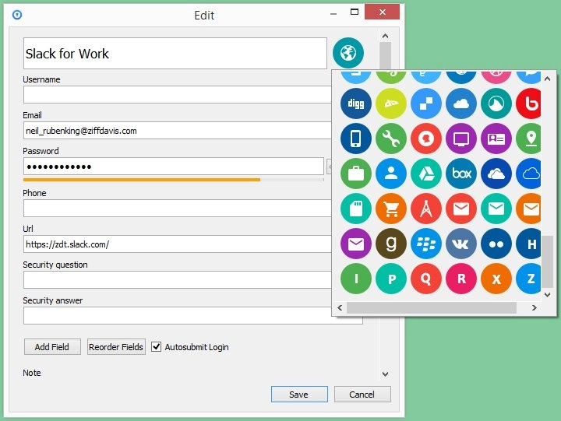This screenshot has height=421, width=561.
Task: Pick the teal SD card icon
Action: point(355,209)
